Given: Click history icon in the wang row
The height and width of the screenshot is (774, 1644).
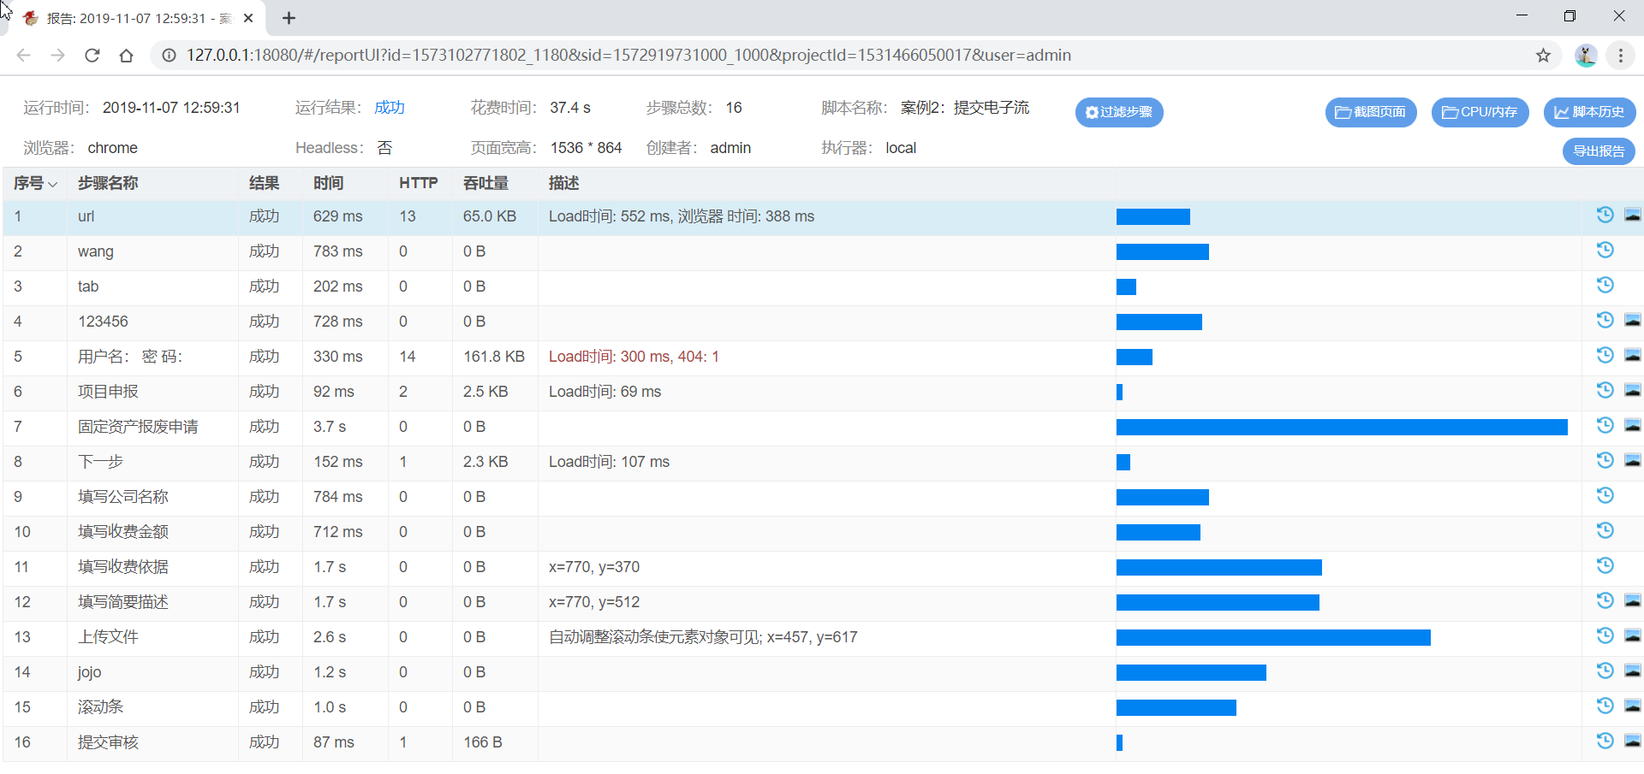Looking at the screenshot, I should [1605, 250].
